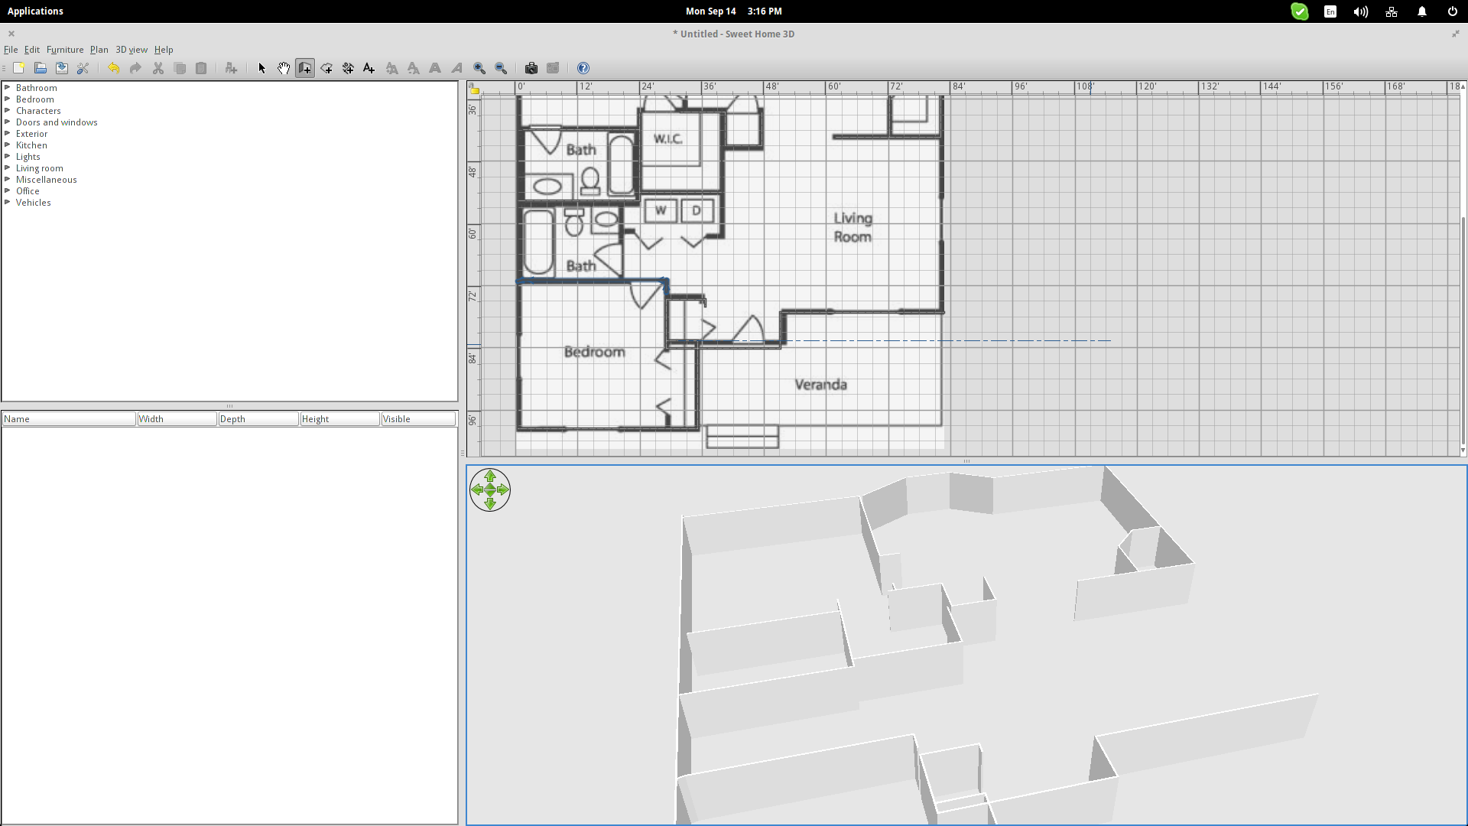
Task: Undo the last action
Action: pyautogui.click(x=113, y=68)
